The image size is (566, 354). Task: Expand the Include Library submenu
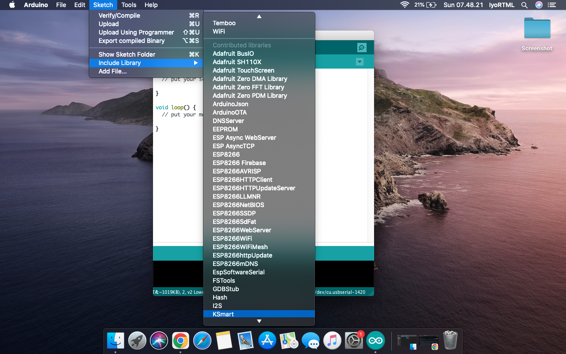coord(146,63)
